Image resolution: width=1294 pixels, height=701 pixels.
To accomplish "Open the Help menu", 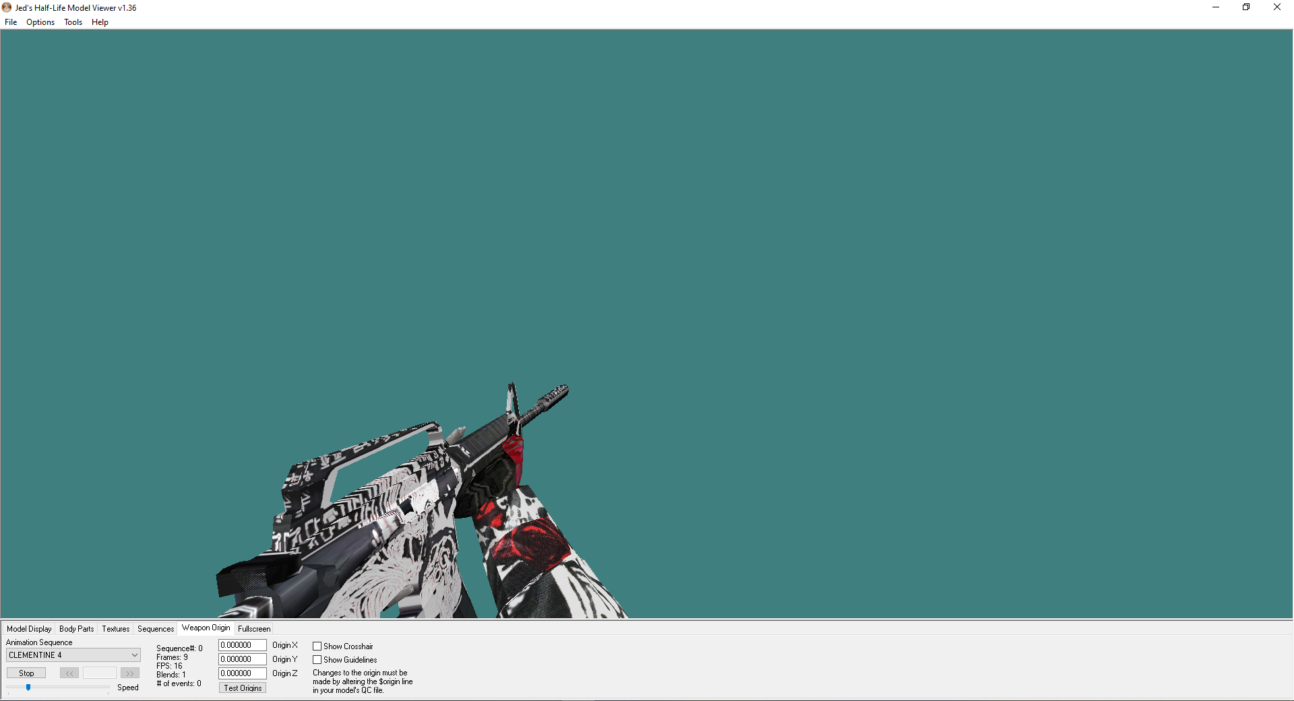I will [100, 22].
